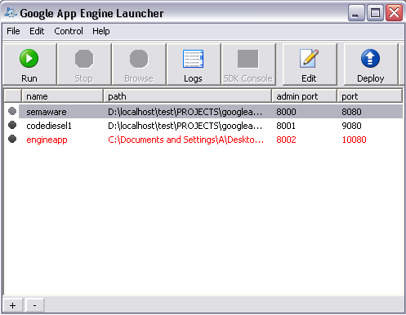Sort by the port column header
406x315 pixels.
pos(370,96)
